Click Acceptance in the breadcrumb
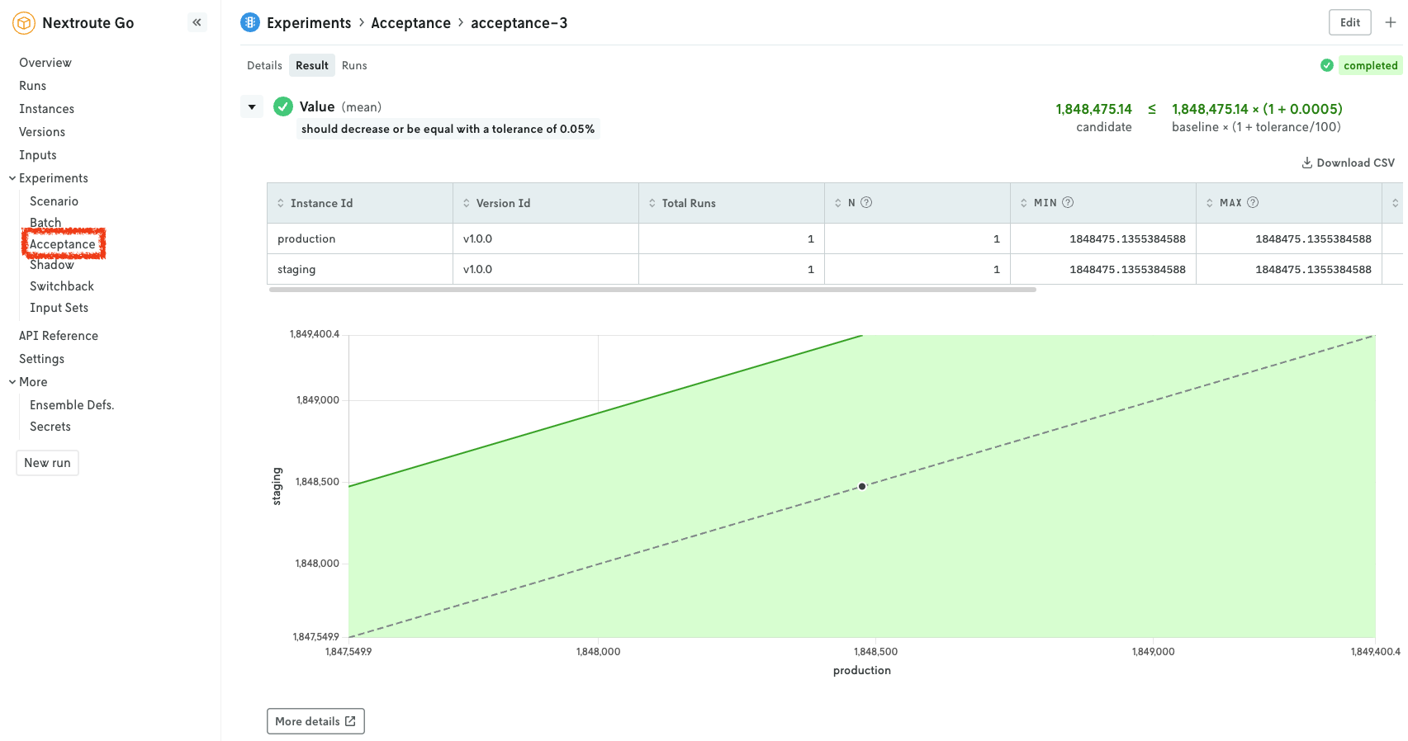Viewport: 1408px width, 741px height. pos(410,23)
